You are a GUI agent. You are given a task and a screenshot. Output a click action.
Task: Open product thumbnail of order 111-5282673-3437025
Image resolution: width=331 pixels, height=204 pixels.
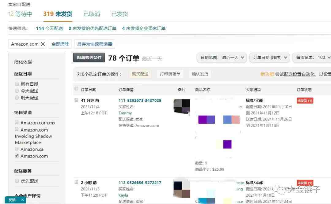tap(182, 106)
